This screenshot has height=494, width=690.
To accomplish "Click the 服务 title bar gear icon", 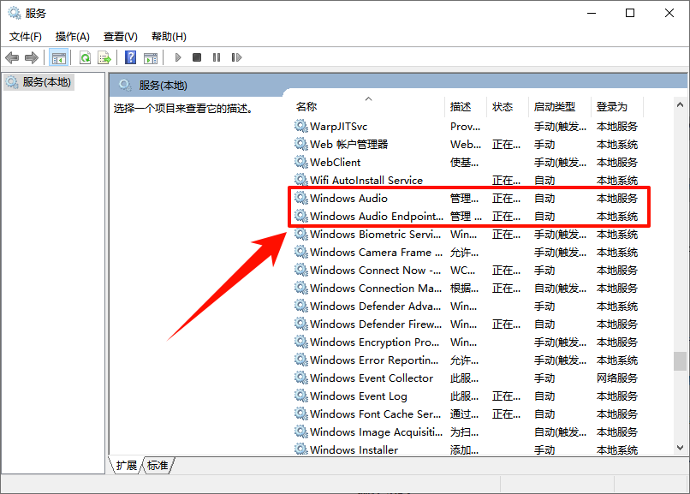I will pos(15,13).
